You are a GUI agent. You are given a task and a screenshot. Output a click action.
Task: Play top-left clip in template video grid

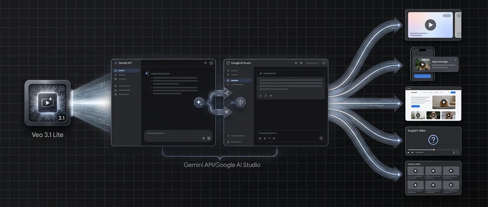point(415,171)
